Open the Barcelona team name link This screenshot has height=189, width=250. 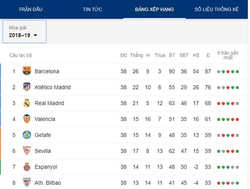(x=47, y=71)
